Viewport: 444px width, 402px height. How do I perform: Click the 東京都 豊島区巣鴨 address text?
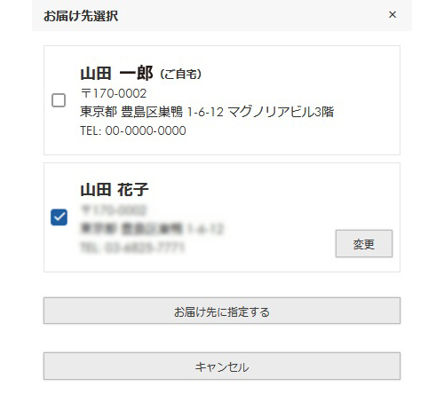(x=131, y=112)
